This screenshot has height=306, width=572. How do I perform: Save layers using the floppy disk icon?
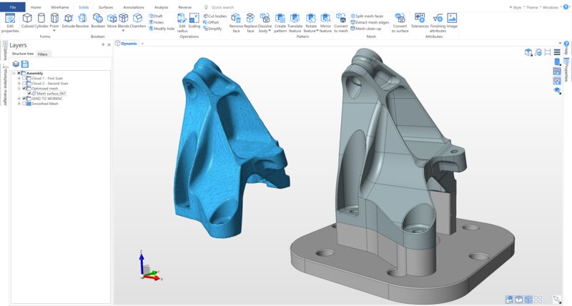pyautogui.click(x=25, y=64)
